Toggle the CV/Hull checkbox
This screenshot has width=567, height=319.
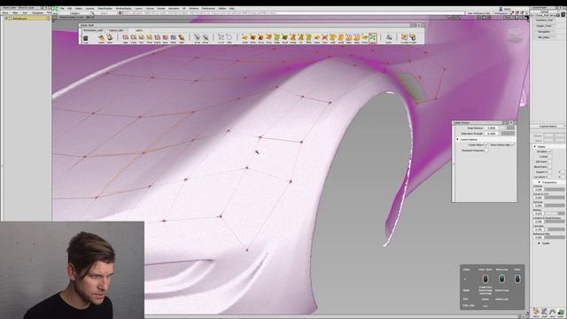pos(549,157)
